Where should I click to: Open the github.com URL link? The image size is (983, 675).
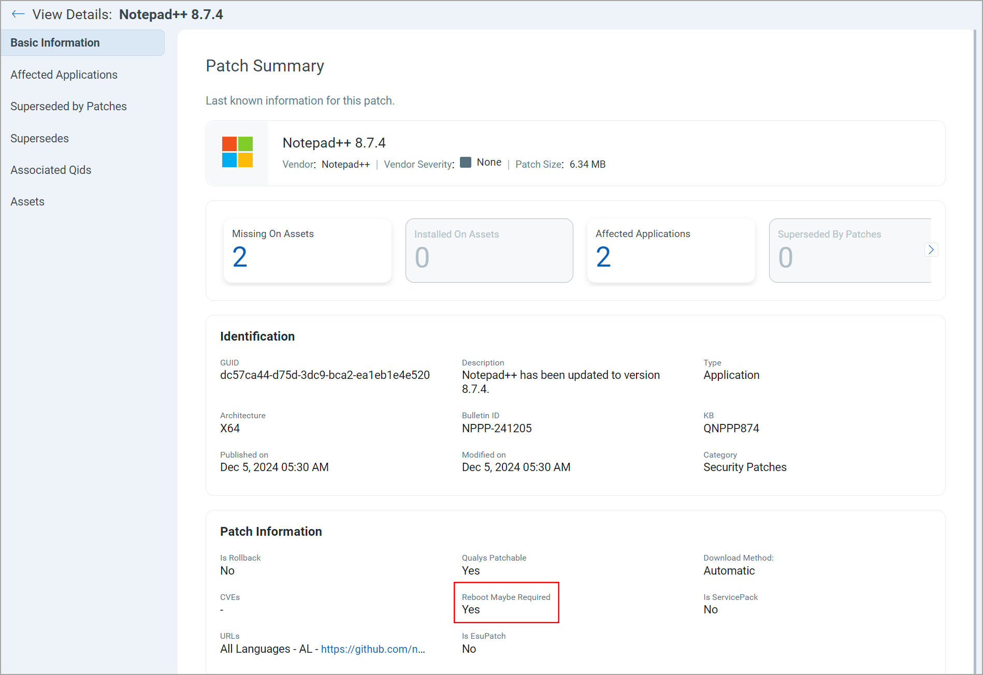point(372,649)
